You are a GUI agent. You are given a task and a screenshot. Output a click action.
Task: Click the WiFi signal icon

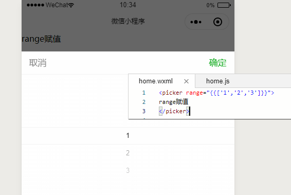(x=71, y=5)
